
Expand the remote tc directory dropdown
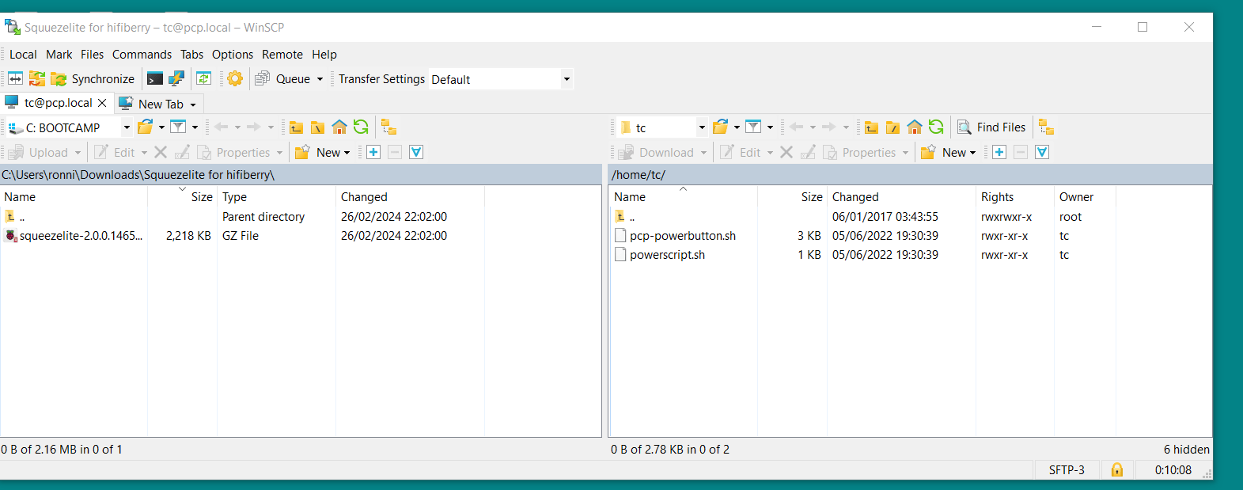(701, 127)
